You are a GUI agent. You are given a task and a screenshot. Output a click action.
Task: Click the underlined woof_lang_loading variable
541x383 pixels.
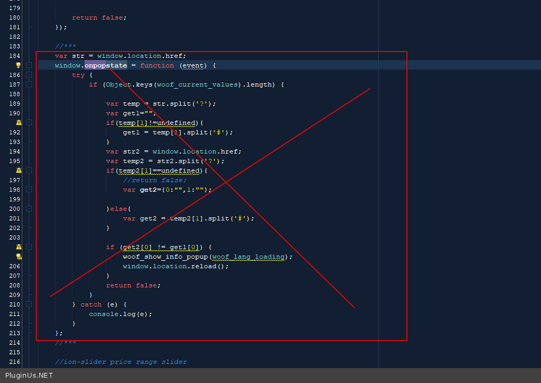click(248, 257)
